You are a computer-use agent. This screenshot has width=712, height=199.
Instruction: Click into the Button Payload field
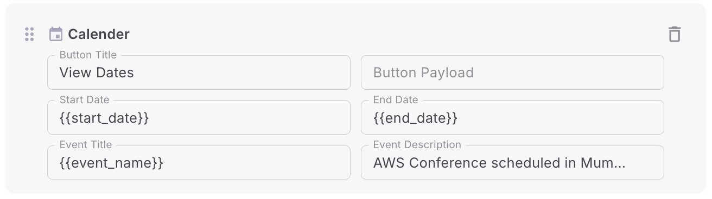512,72
